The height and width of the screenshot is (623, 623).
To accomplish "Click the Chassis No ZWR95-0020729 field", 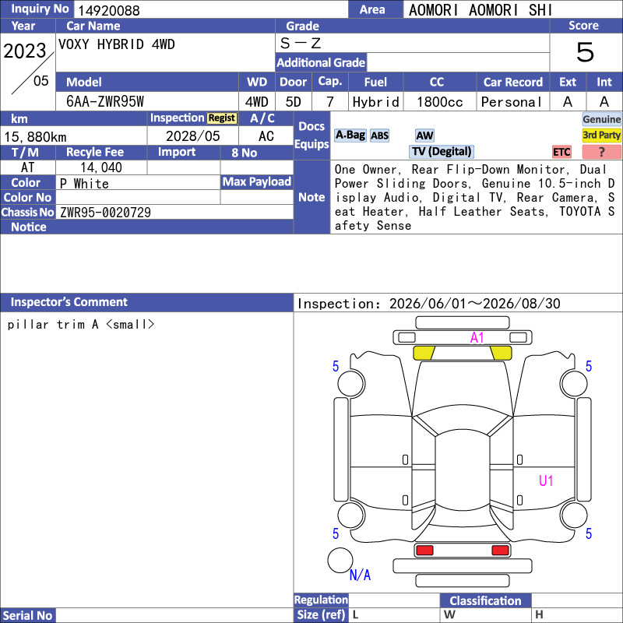I will [x=174, y=212].
